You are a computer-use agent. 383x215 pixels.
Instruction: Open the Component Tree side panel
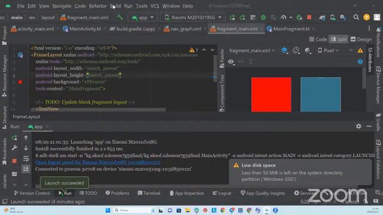pyautogui.click(x=222, y=93)
